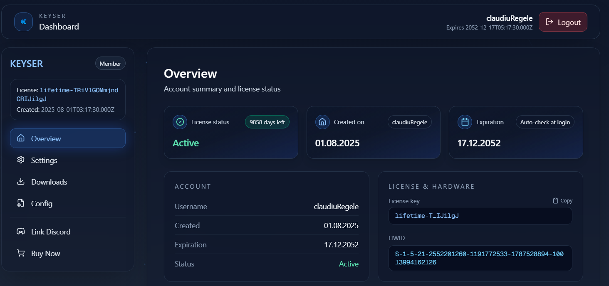This screenshot has width=609, height=286.
Task: Click the Expiration calendar icon
Action: [465, 122]
